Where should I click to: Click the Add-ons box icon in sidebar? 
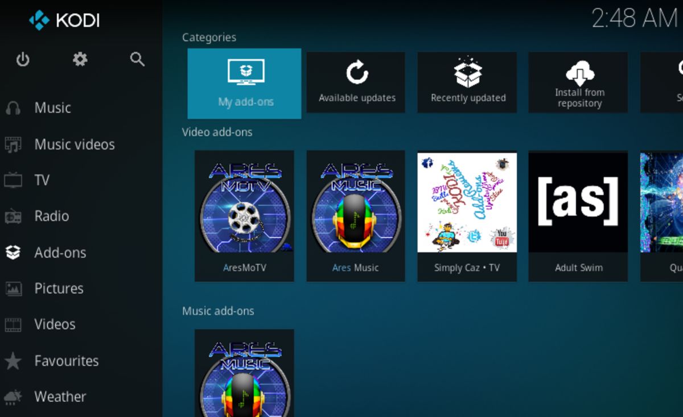click(x=13, y=253)
